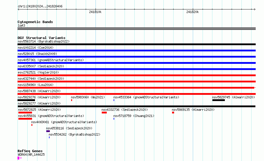This screenshot has width=264, height=161.
Task: Click the nsv5534262 (ByrskaBishop2022) label
Action: coord(74,134)
